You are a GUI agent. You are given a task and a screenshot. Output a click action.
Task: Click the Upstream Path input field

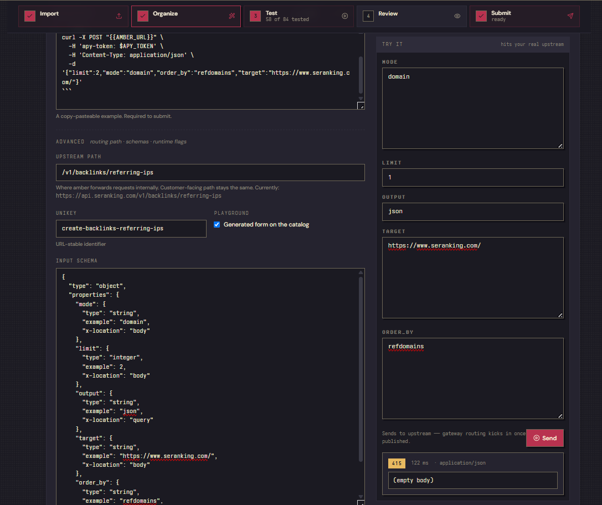coord(210,173)
